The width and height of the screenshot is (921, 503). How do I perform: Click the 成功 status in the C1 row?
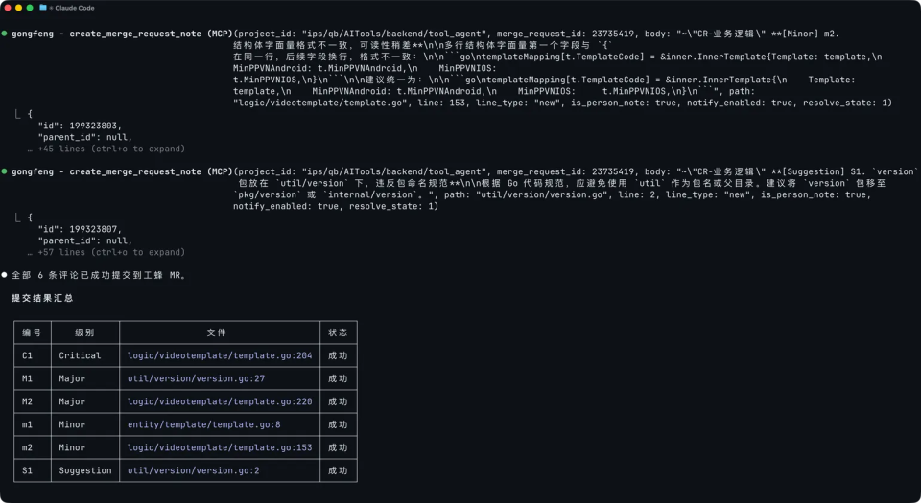pyautogui.click(x=338, y=355)
